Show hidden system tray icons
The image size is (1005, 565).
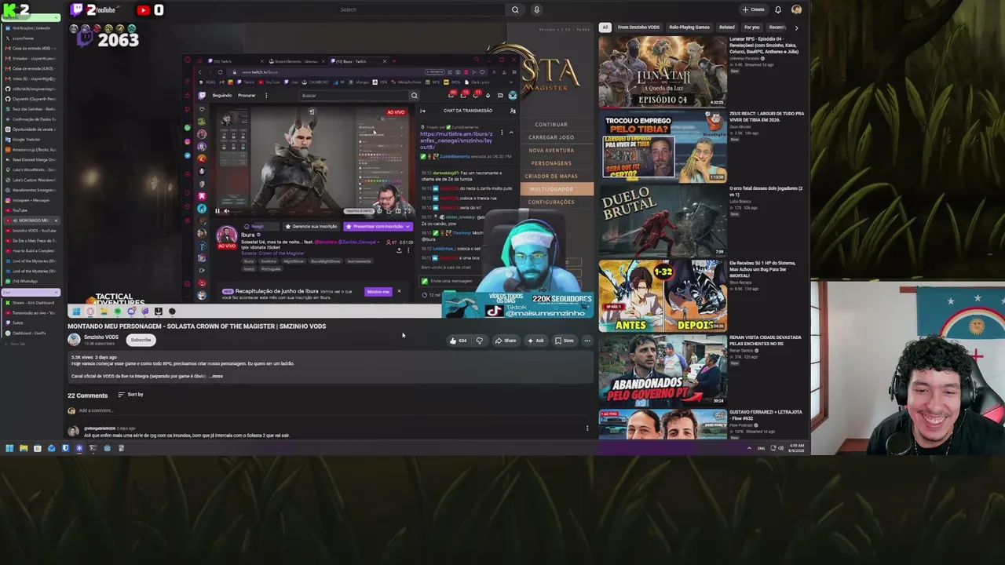point(749,448)
